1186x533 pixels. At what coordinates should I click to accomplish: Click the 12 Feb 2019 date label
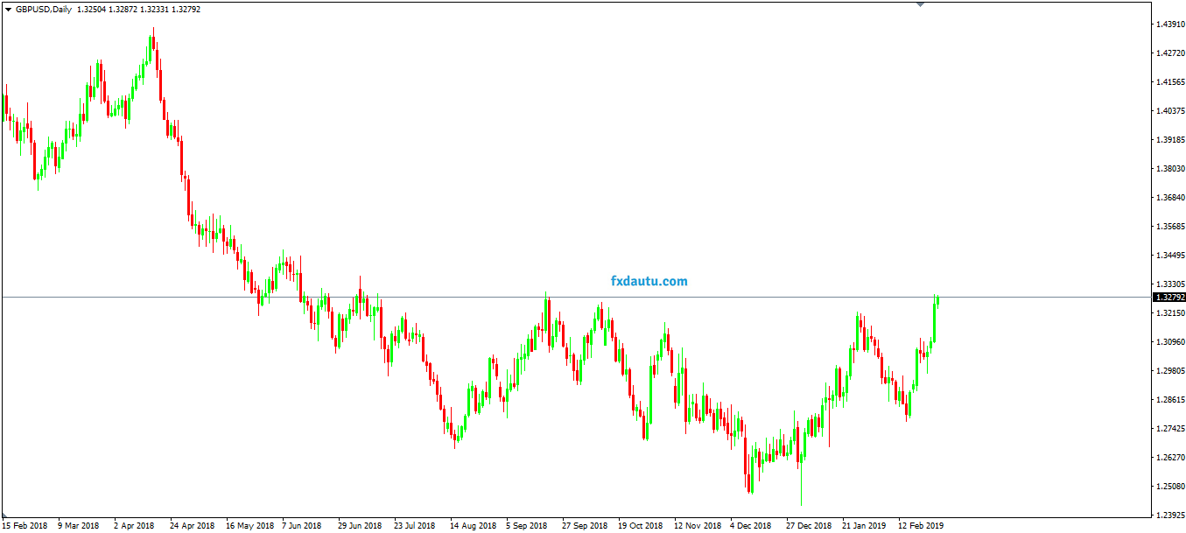(x=923, y=526)
